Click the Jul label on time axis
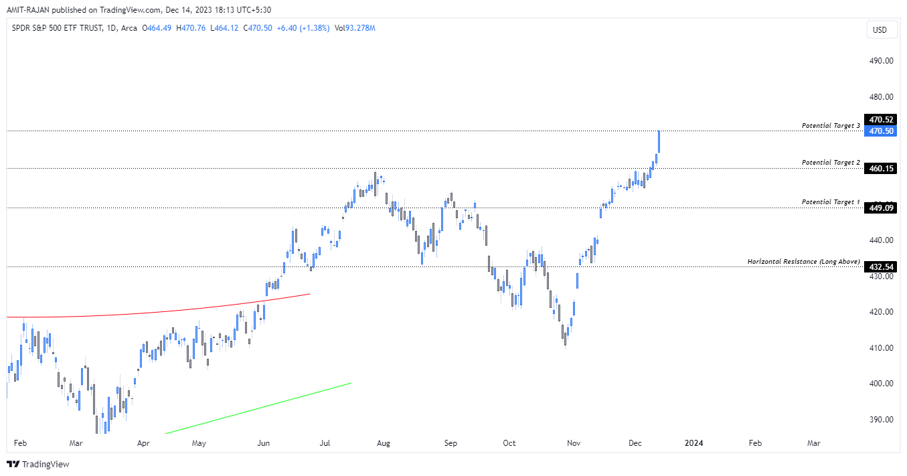 click(325, 443)
